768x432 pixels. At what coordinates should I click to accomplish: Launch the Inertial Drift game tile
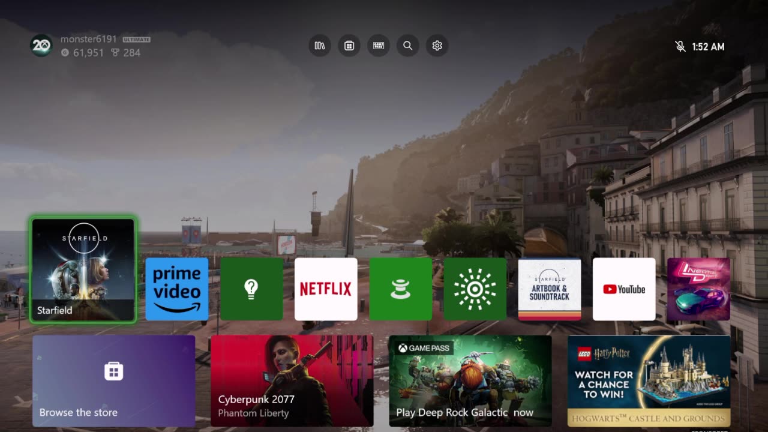coord(698,289)
